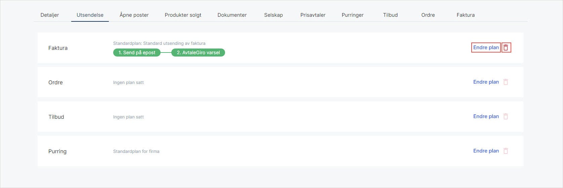The height and width of the screenshot is (188, 563).
Task: Open the Dokumenter tab
Action: tap(232, 15)
